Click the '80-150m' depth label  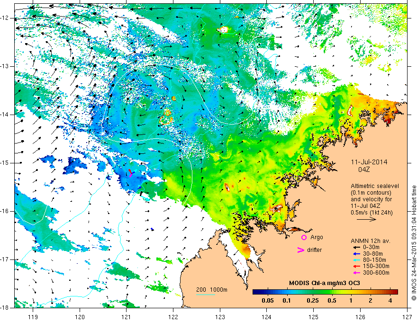point(374,260)
